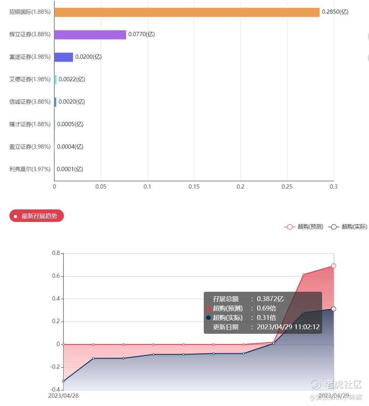Click first red point at 2023/04/28
The width and height of the screenshot is (369, 406).
tap(64, 345)
